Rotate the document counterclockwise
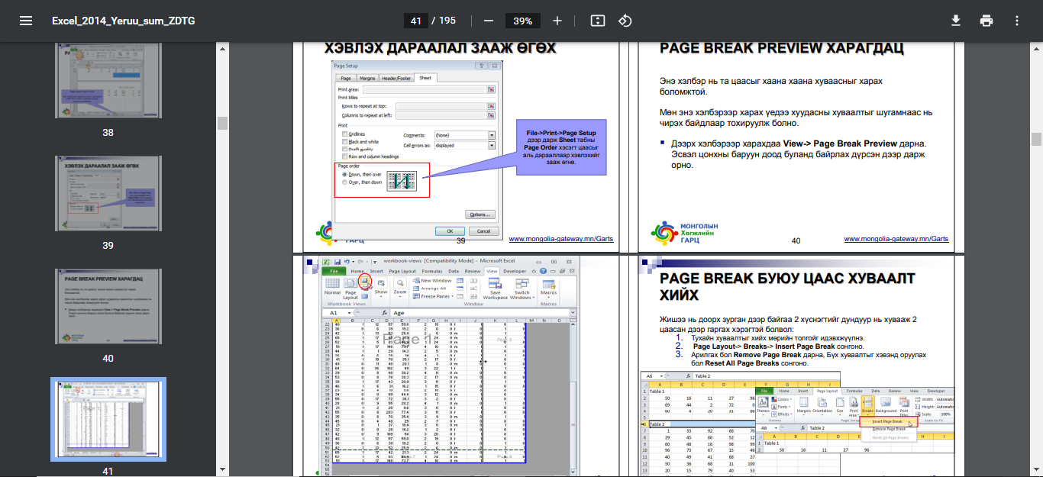Screen dimensions: 1043x477 pos(625,21)
